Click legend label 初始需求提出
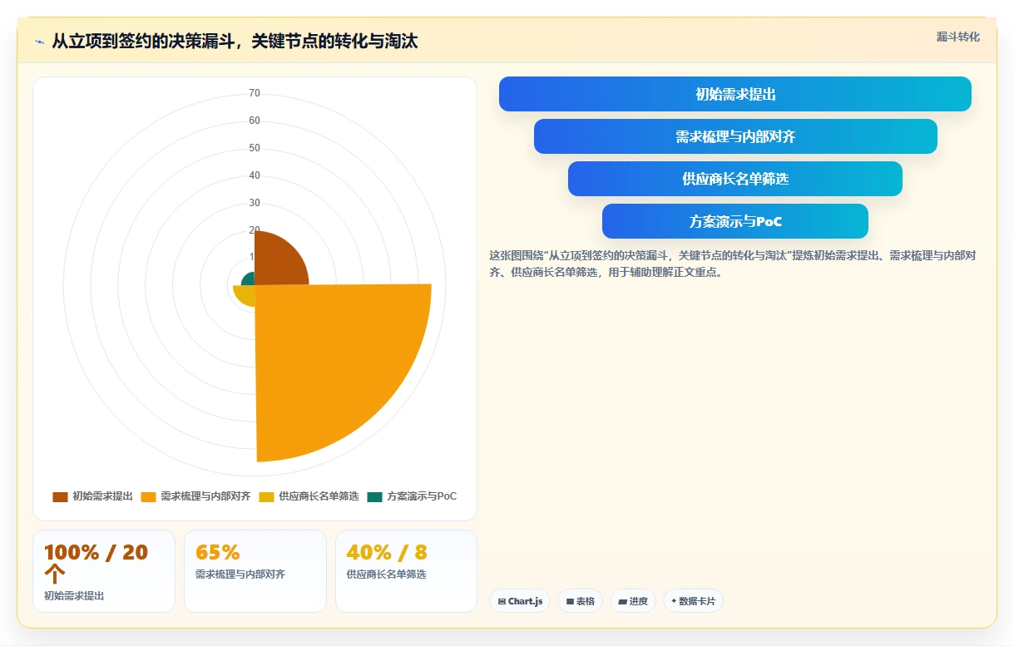This screenshot has width=1014, height=646. tap(102, 496)
